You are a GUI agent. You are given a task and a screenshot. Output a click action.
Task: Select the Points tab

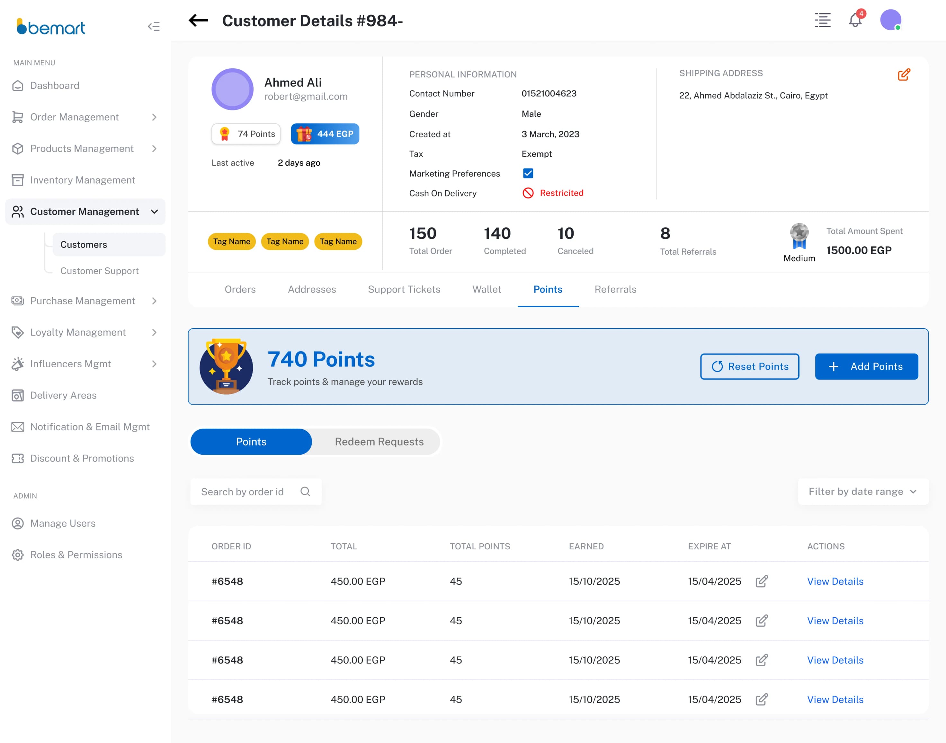click(x=548, y=289)
